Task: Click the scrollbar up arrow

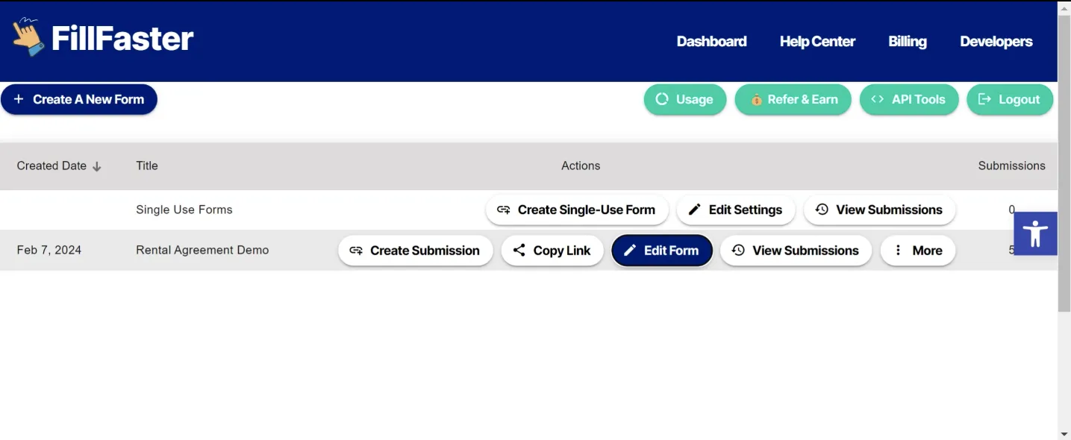Action: click(x=1064, y=7)
